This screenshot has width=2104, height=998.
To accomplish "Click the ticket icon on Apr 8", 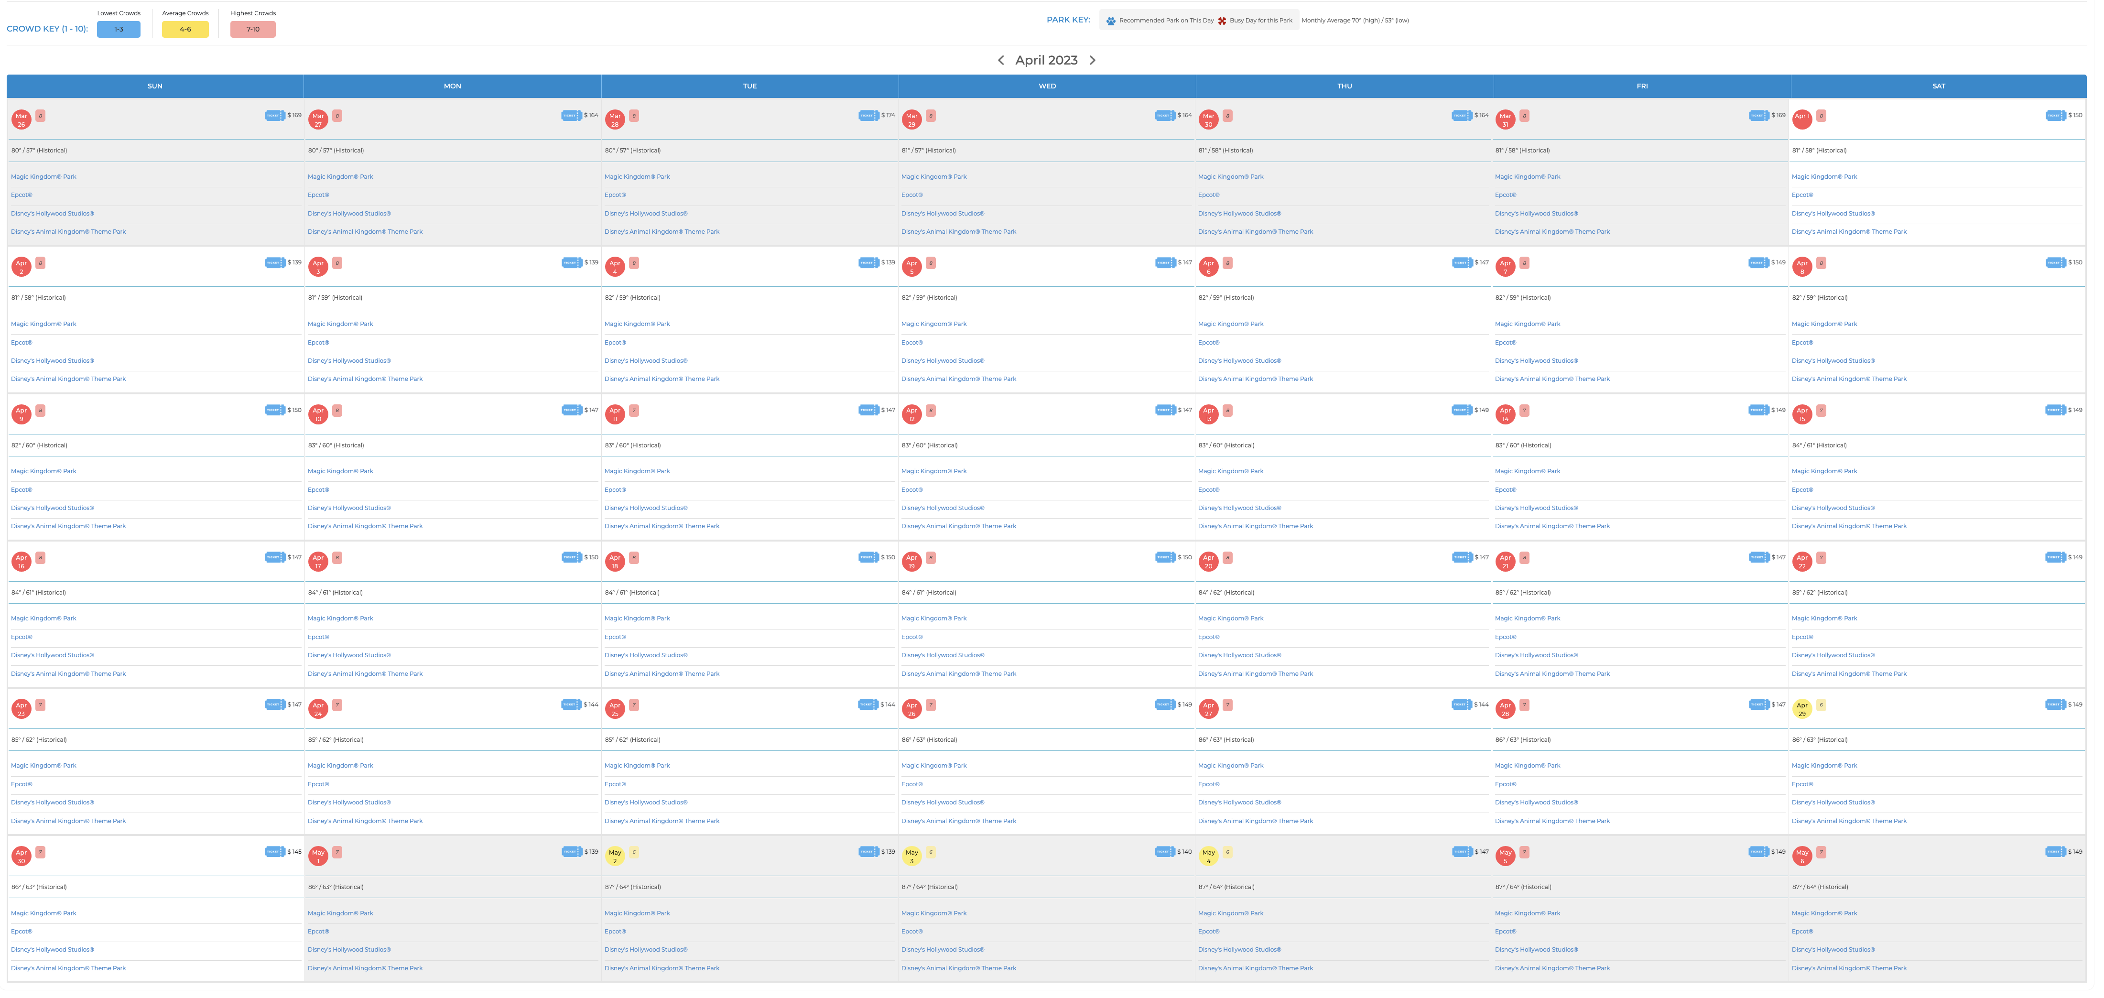I will [x=2055, y=263].
